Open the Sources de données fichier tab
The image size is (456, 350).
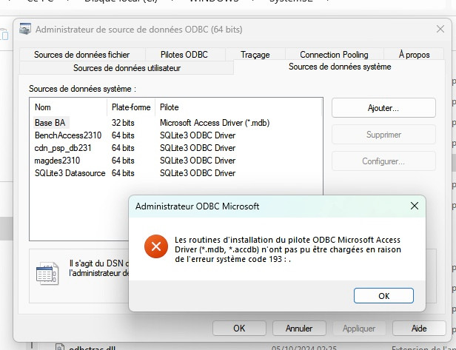(81, 55)
